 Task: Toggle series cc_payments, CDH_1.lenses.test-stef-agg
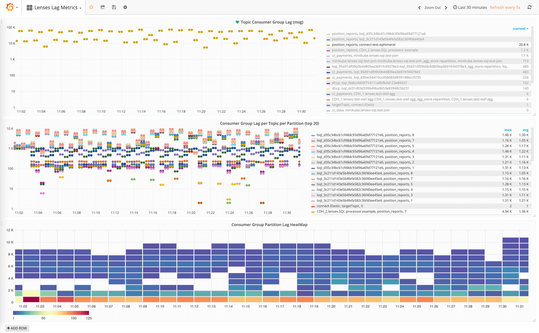coord(363,94)
